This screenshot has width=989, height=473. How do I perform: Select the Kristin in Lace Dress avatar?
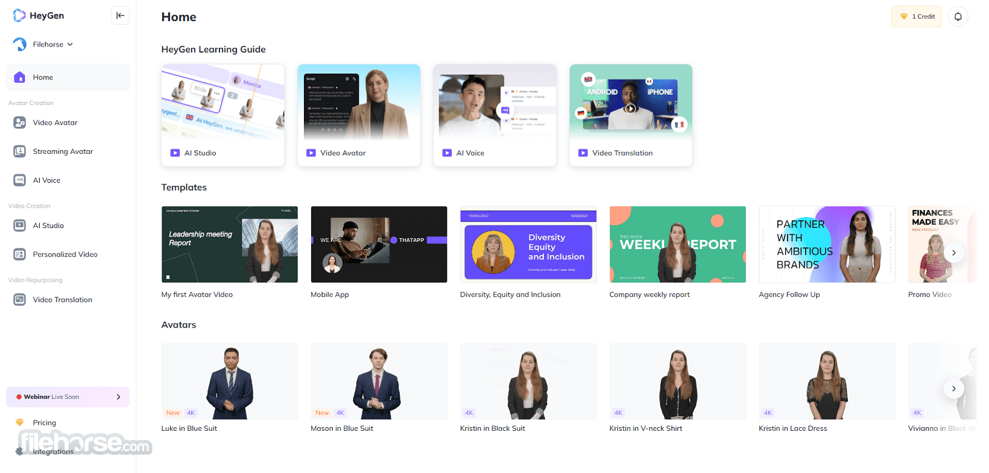point(827,381)
